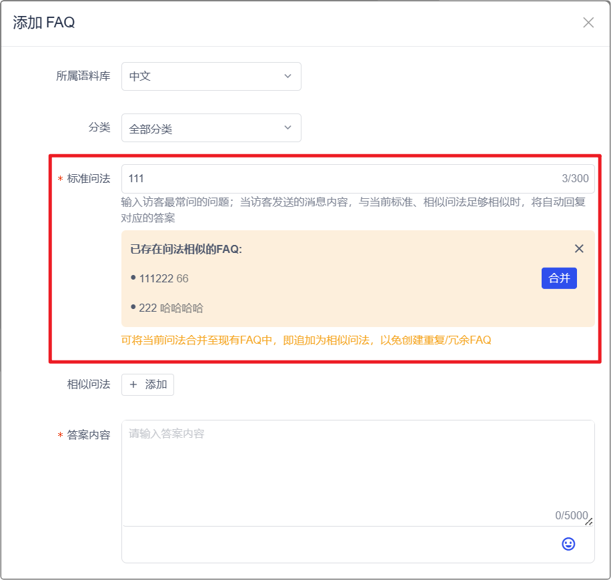Grab the answer textarea resize handle
Viewport: 611px width, 580px height.
coord(589,522)
